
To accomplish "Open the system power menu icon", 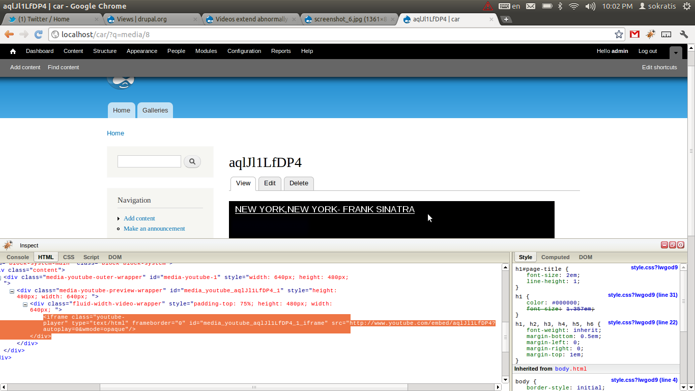I will 687,6.
